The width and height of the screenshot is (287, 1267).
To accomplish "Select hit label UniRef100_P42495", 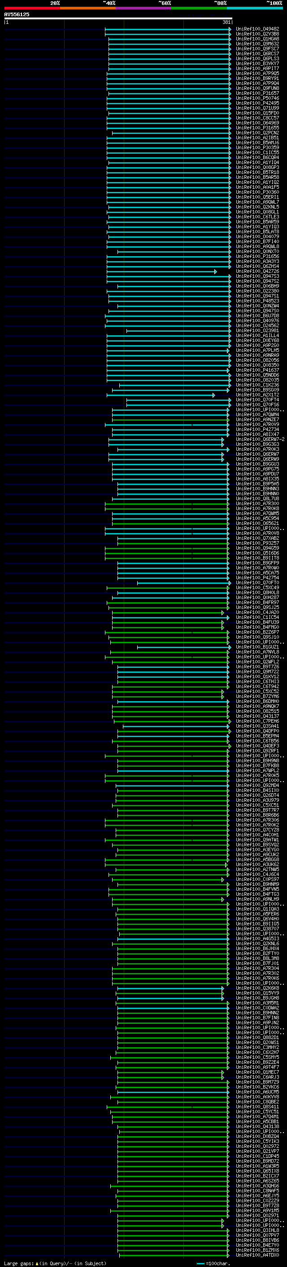I will tap(257, 103).
